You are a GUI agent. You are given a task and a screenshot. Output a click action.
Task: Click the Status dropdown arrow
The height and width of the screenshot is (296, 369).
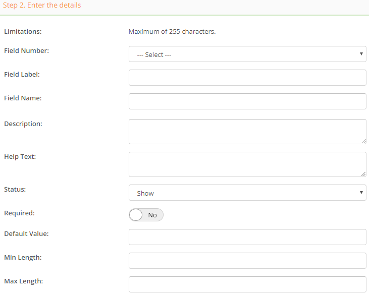coord(361,193)
